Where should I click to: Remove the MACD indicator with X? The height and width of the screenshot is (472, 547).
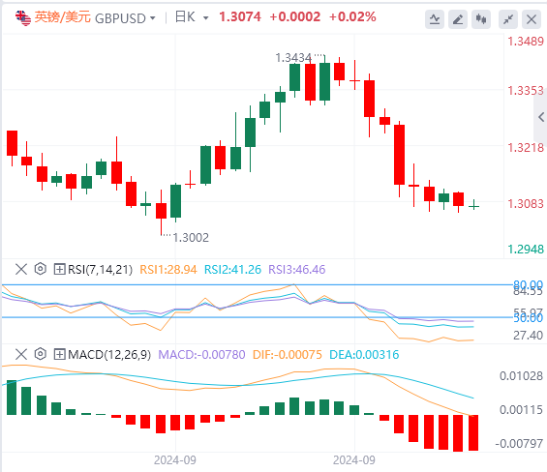21,354
